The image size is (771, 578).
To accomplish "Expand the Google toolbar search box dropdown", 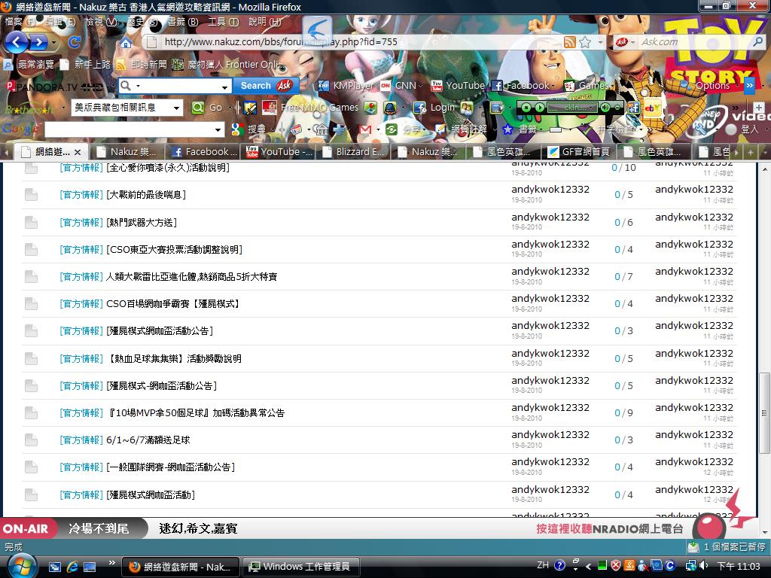I will coord(218,129).
